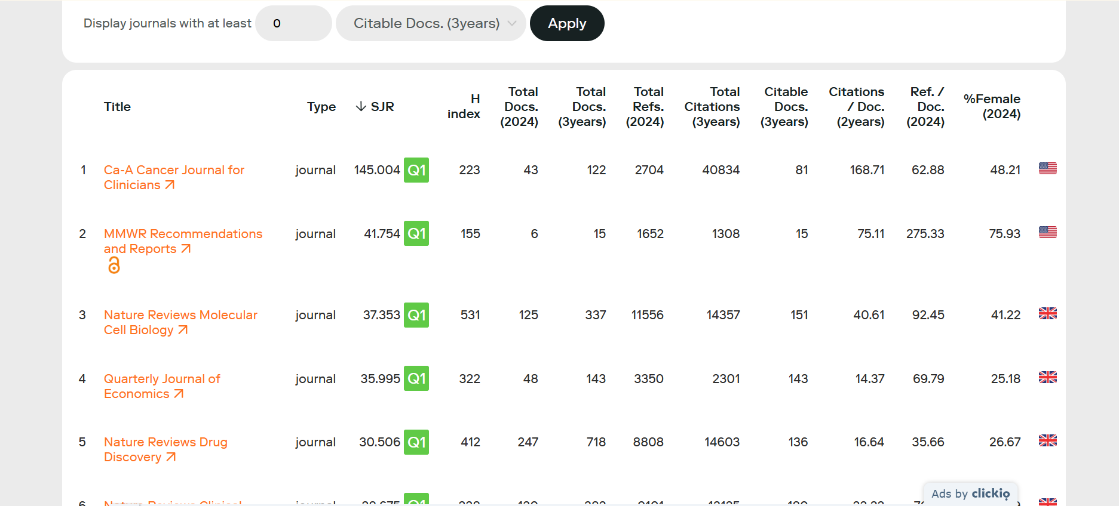
Task: Sort by Total Citations (3years) header
Action: click(x=712, y=106)
